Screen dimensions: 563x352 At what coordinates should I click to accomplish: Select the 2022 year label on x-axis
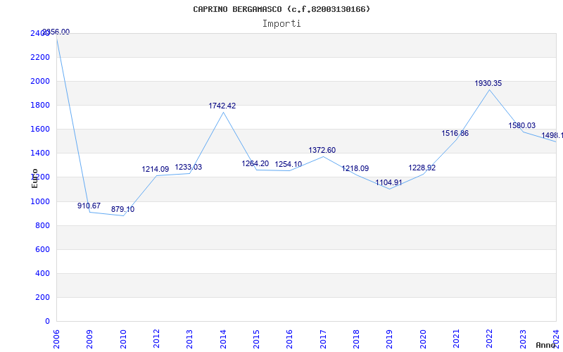pyautogui.click(x=489, y=339)
